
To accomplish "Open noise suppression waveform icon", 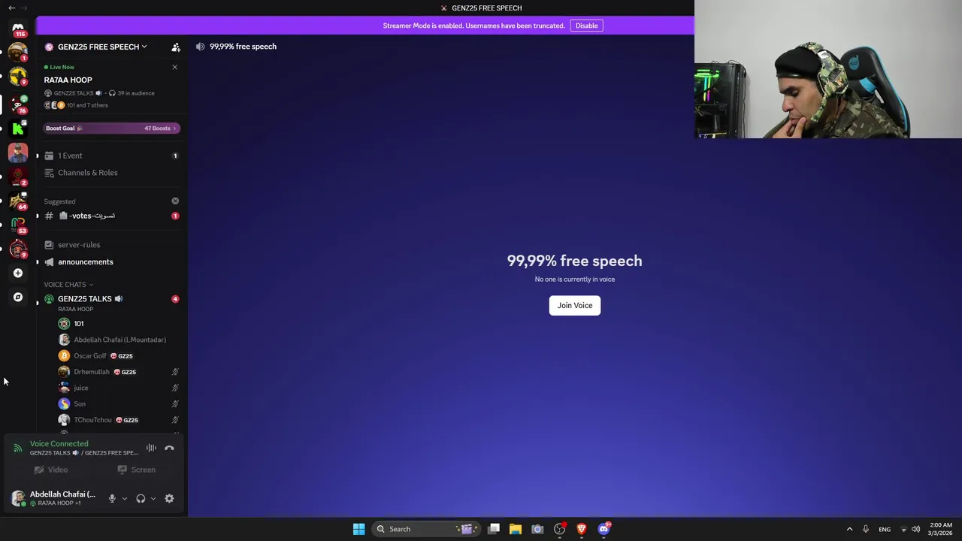I will (151, 448).
